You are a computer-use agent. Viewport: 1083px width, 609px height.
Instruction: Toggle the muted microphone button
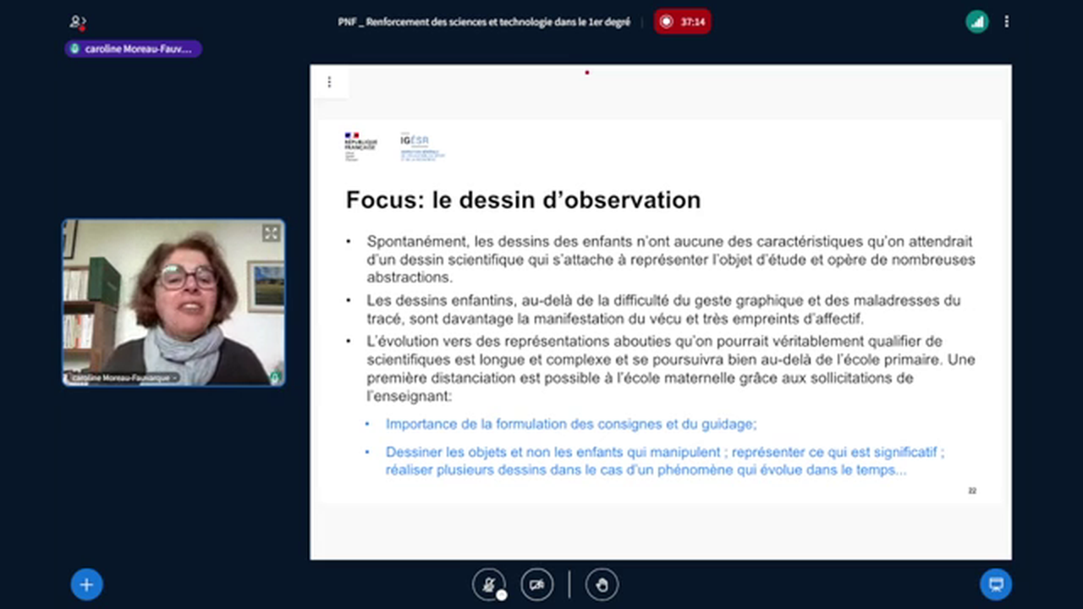(488, 584)
